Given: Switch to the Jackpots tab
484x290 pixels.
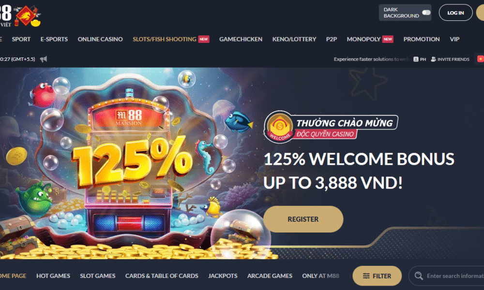Looking at the screenshot, I should (x=223, y=276).
